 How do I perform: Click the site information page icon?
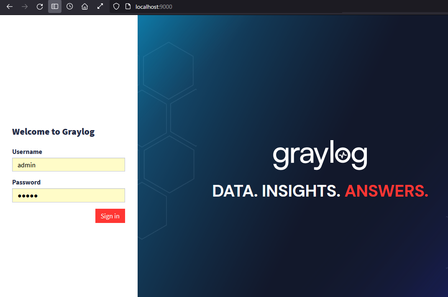pos(127,6)
